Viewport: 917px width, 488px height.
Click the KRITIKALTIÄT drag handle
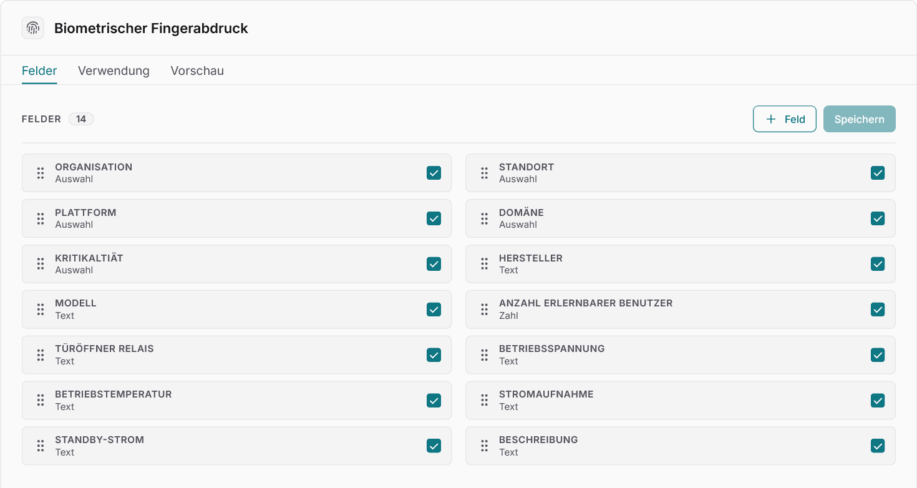click(41, 264)
